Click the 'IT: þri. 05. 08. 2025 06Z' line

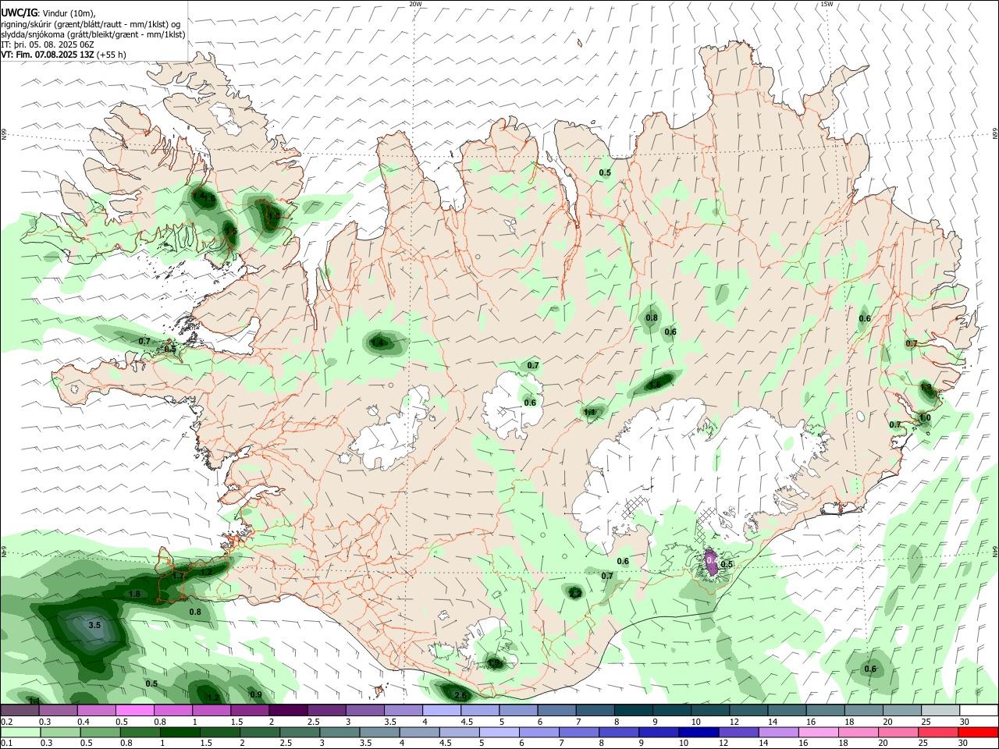48,44
